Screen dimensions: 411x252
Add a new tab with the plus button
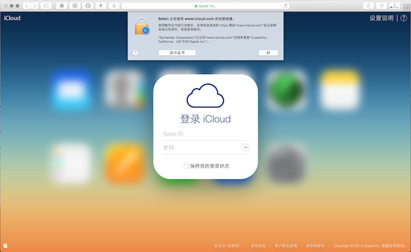407,8
